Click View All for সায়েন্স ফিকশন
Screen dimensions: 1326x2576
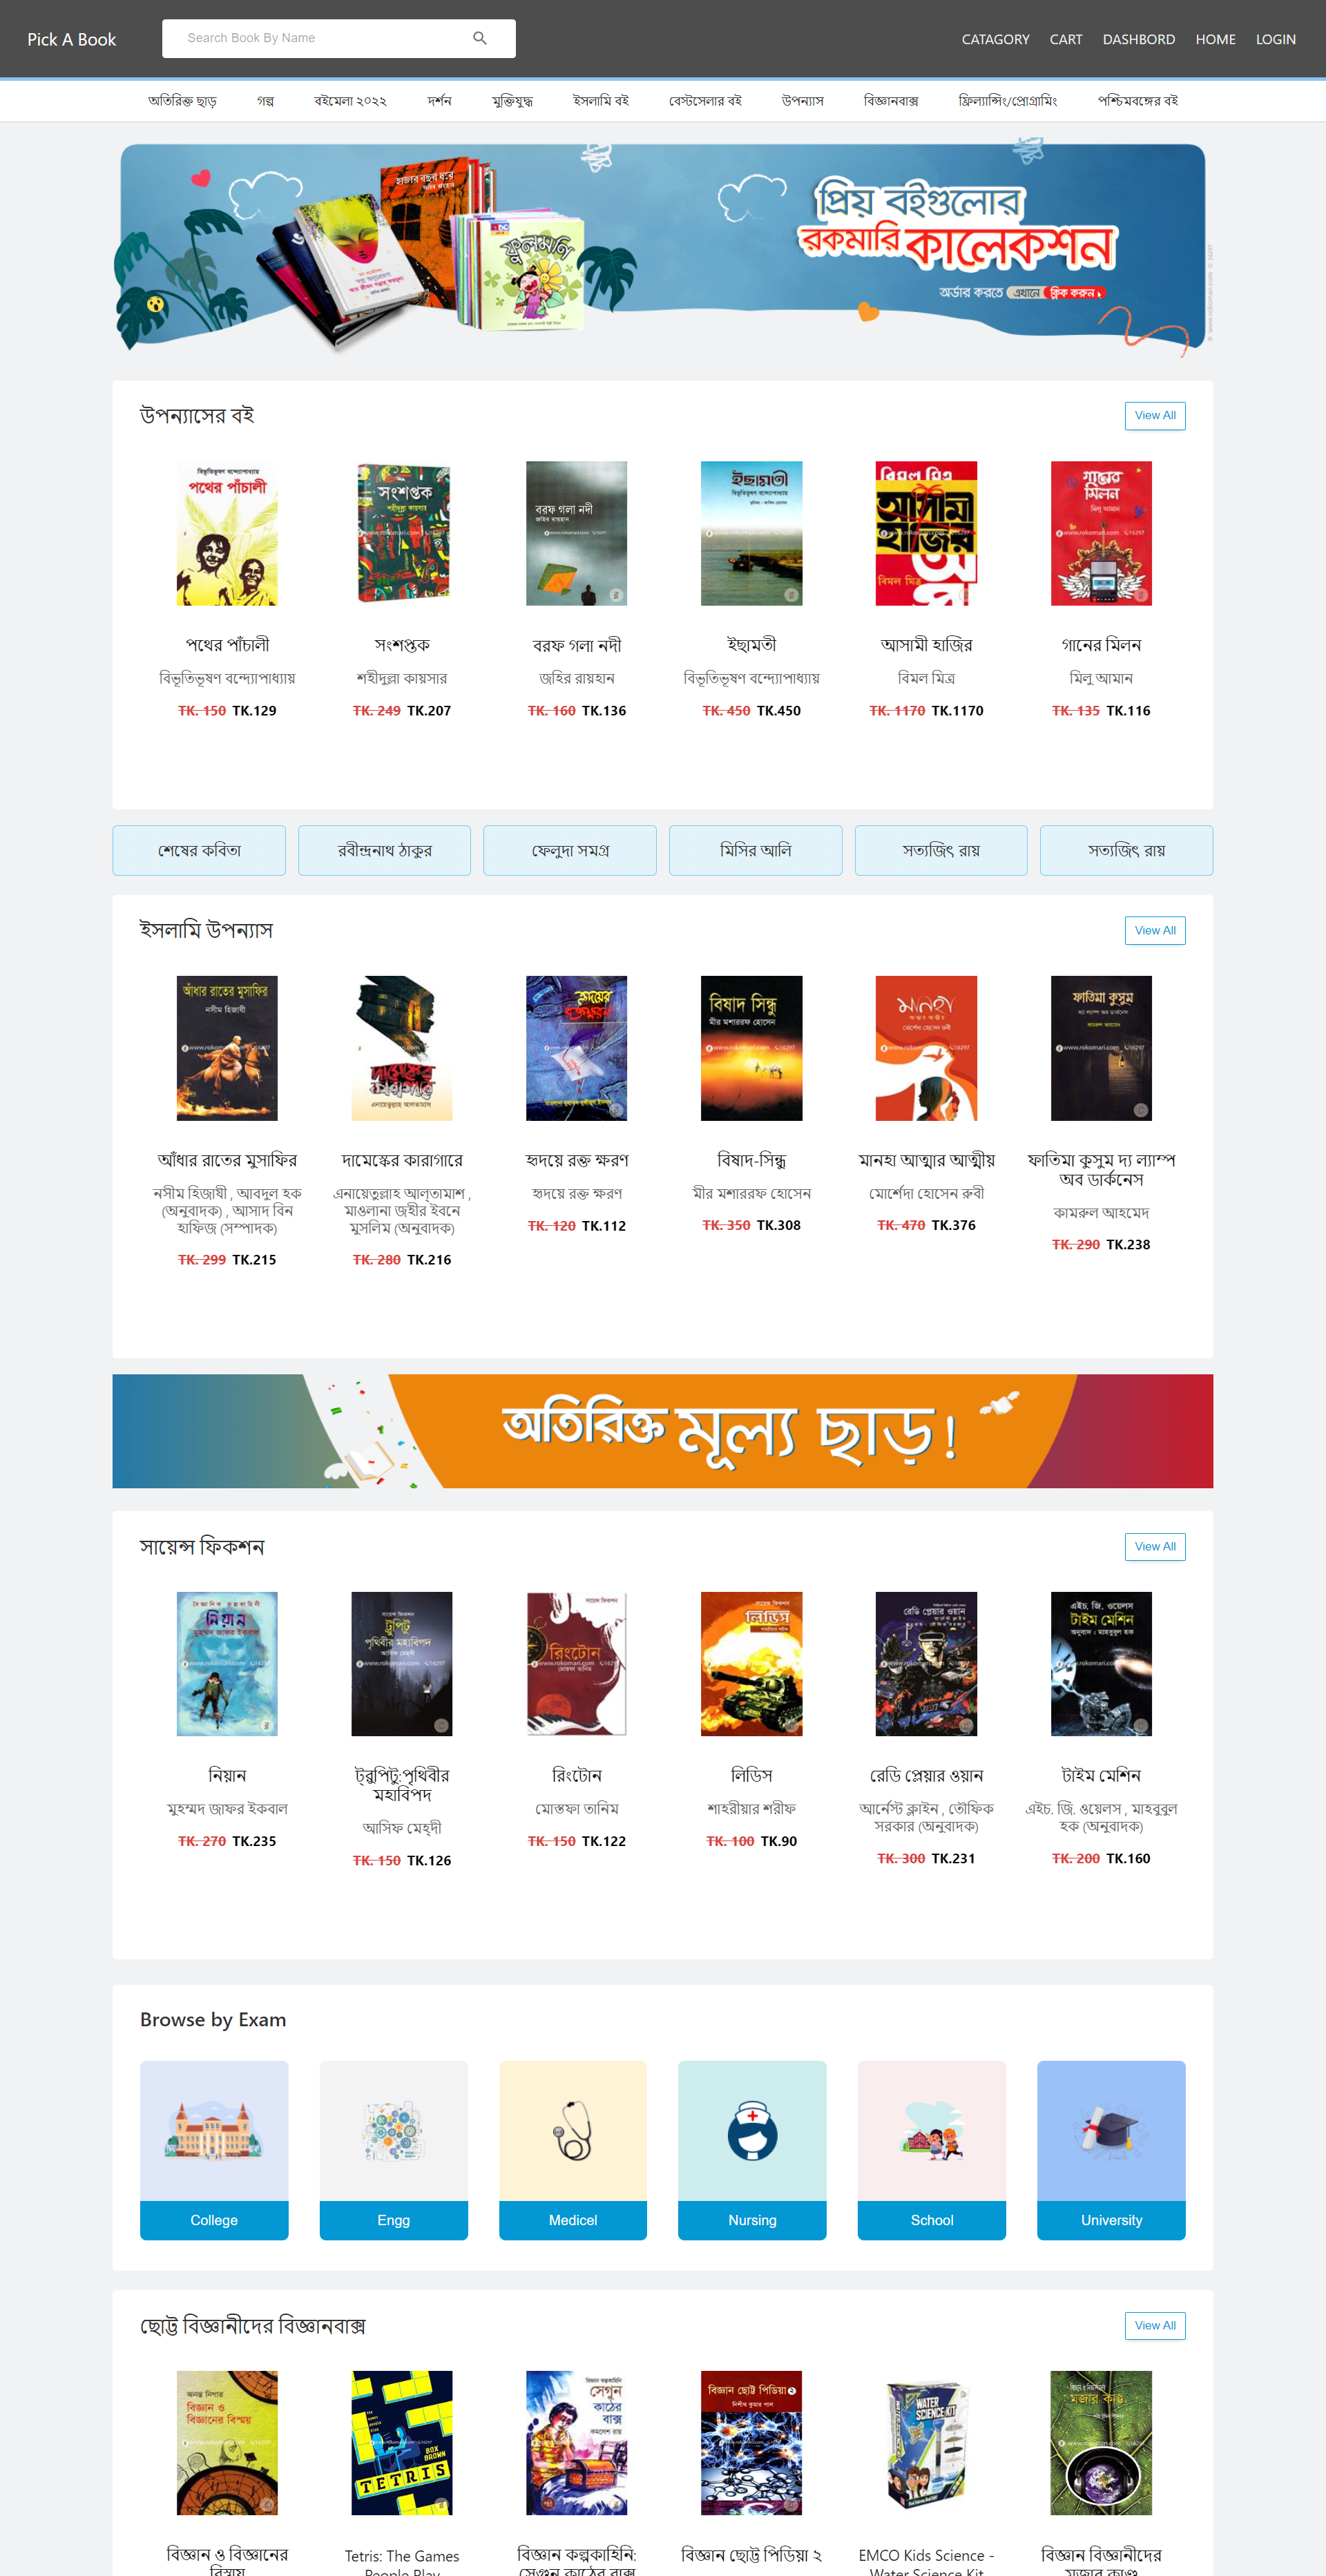(1155, 1546)
